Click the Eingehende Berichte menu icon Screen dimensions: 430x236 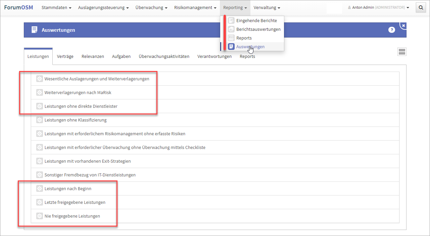click(231, 21)
